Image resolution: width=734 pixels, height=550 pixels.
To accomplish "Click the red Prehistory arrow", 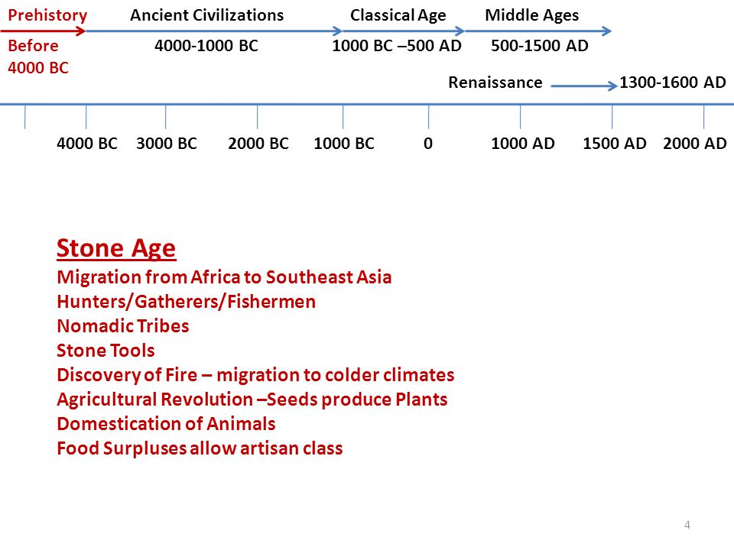I will (x=43, y=31).
